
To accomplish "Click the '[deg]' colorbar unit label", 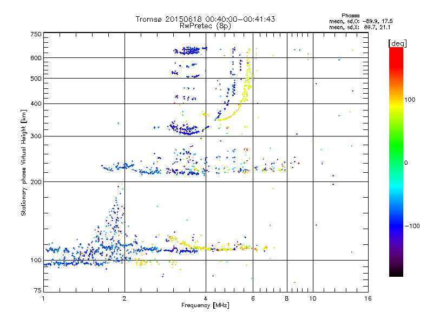I will (x=397, y=43).
